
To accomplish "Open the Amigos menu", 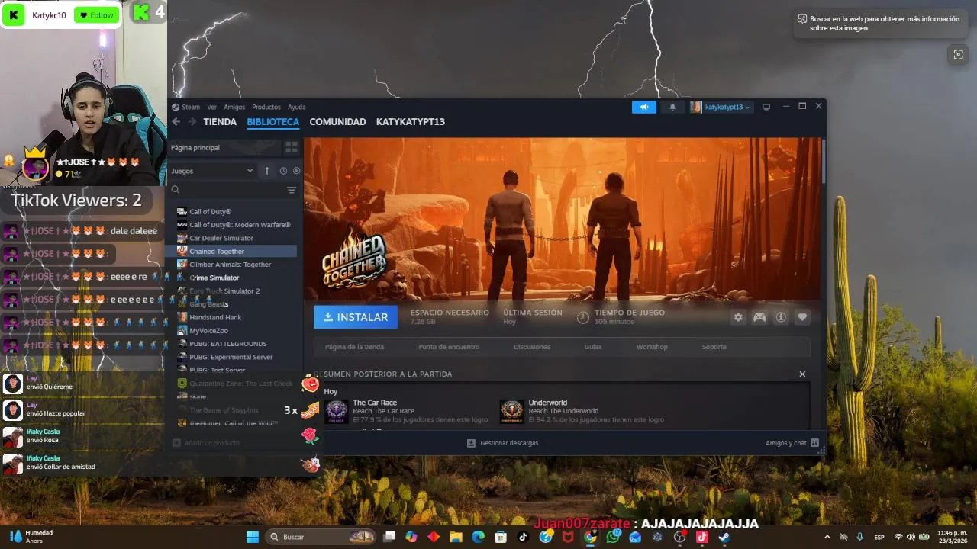I will pos(234,108).
